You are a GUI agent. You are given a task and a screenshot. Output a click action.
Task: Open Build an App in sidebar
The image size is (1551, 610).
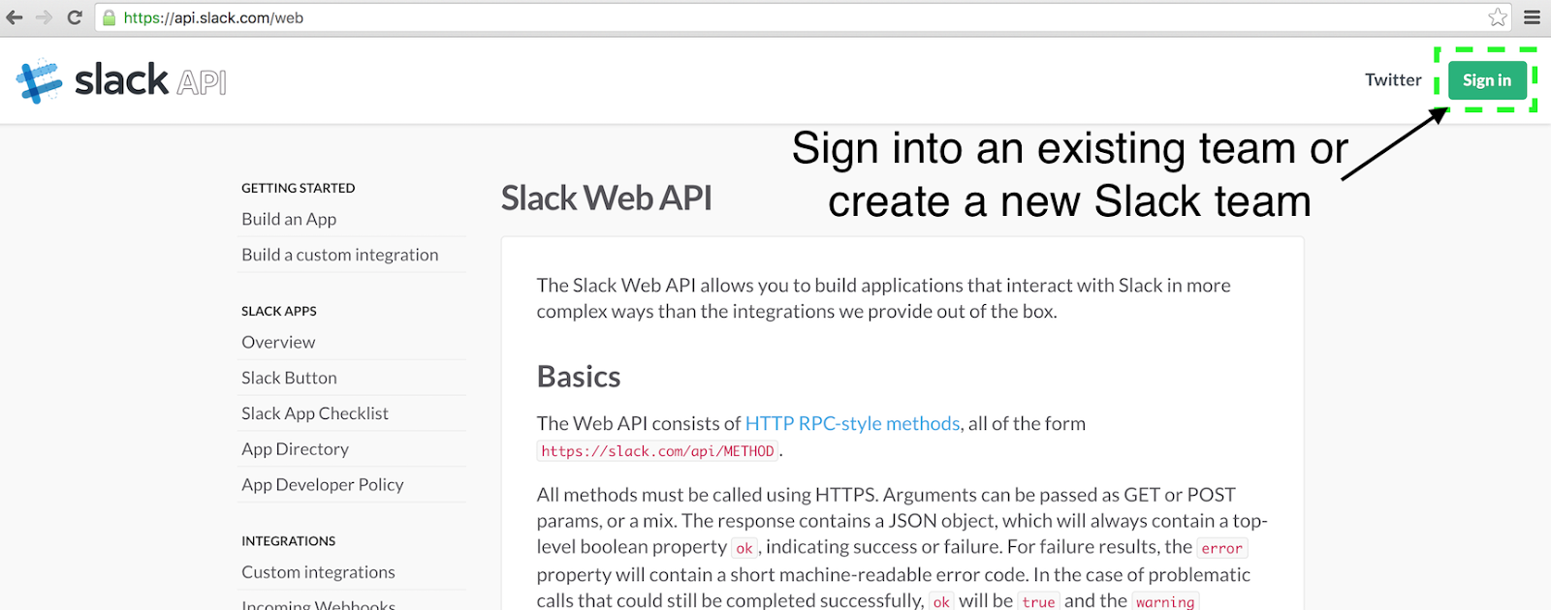tap(289, 219)
